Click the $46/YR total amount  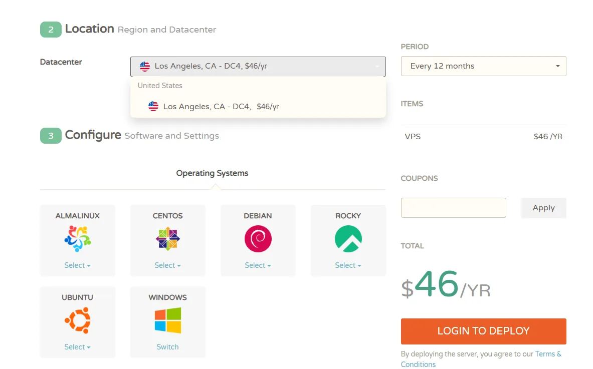click(x=446, y=285)
